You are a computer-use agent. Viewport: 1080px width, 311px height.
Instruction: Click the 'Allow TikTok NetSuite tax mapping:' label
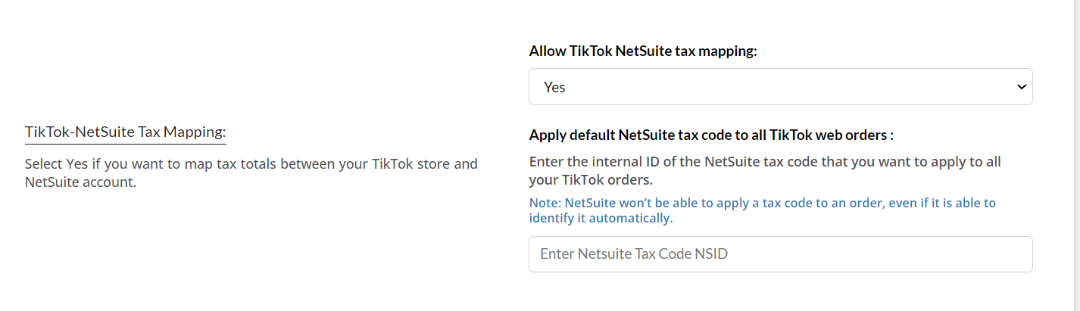tap(643, 51)
